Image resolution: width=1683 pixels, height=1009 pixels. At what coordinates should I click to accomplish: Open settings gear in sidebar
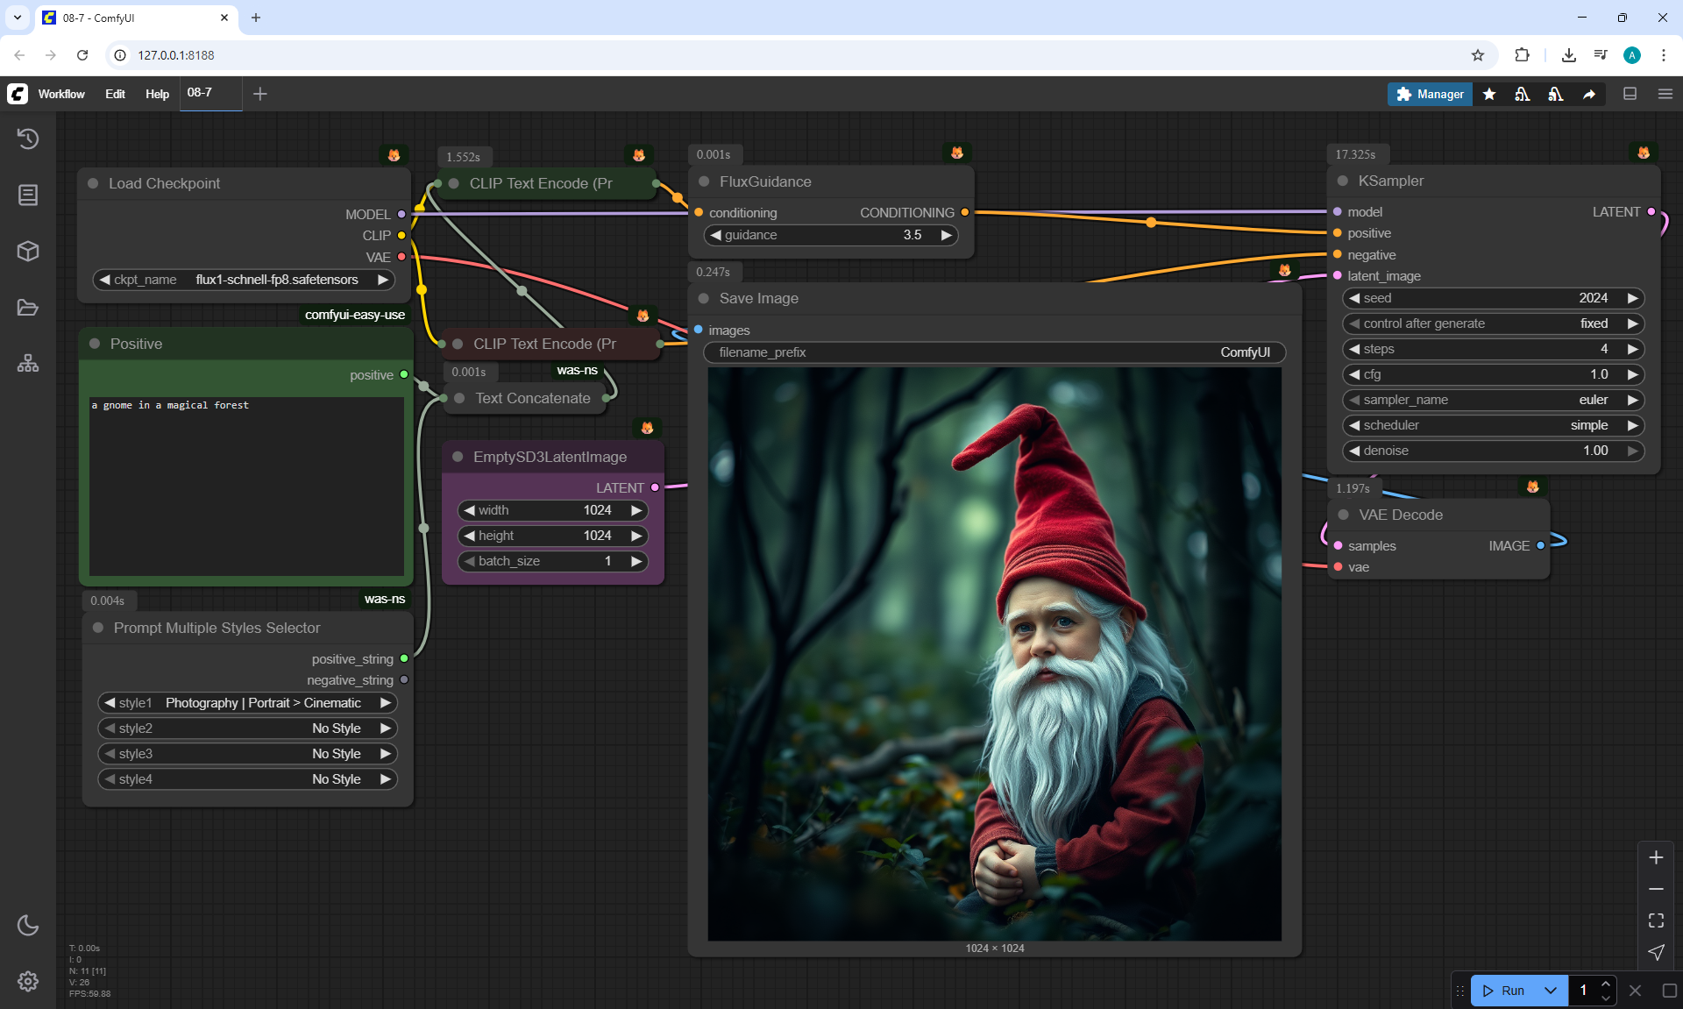pyautogui.click(x=28, y=981)
